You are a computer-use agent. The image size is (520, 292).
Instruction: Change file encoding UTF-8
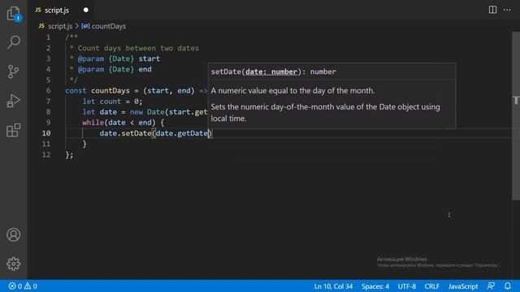point(406,286)
